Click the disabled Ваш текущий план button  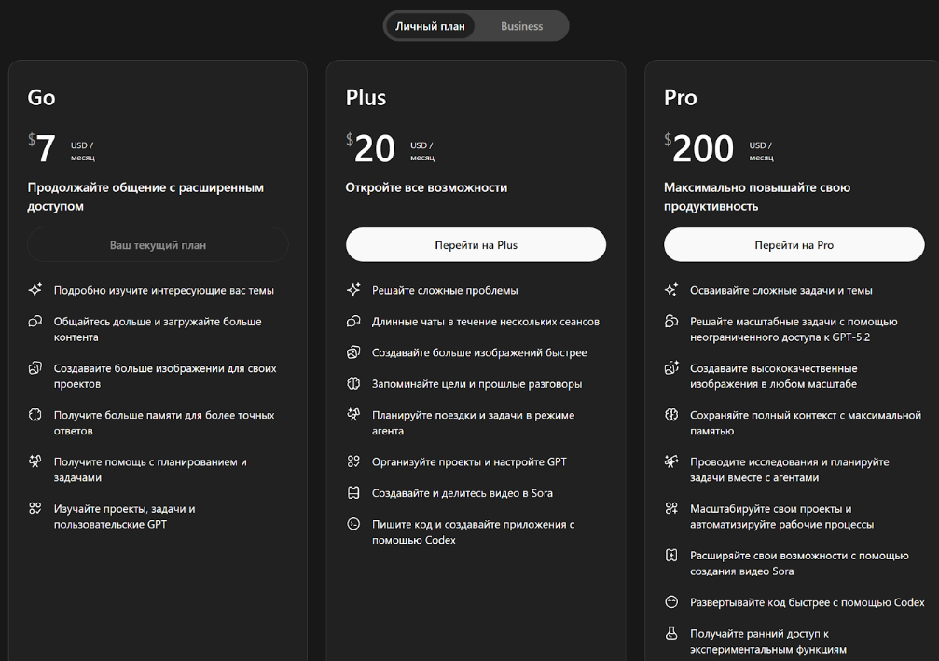point(158,245)
